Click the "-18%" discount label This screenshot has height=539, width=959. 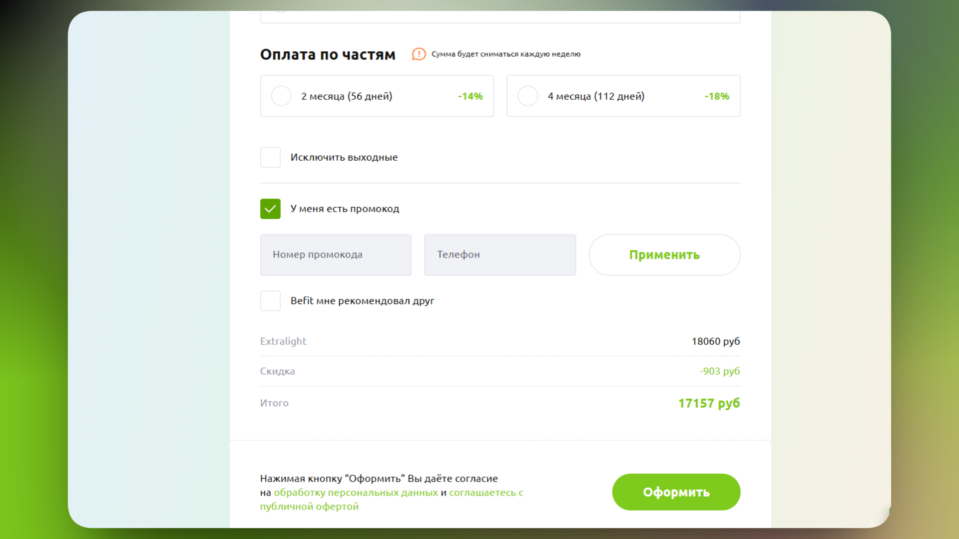pos(716,96)
